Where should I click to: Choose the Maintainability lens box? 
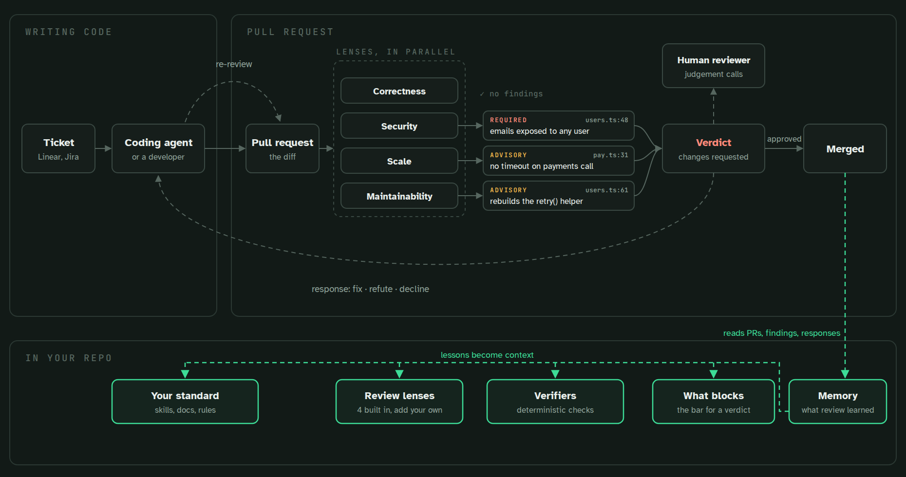(x=399, y=196)
